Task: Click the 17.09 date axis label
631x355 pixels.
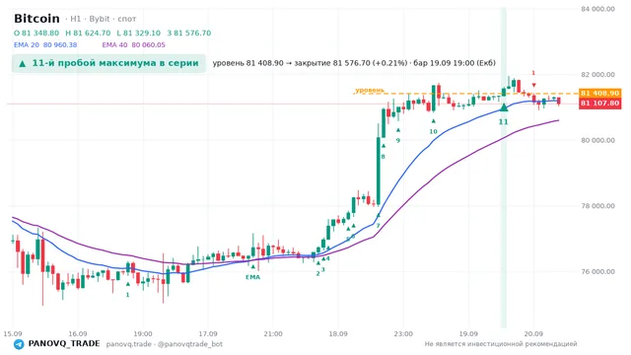Action: pyautogui.click(x=208, y=334)
